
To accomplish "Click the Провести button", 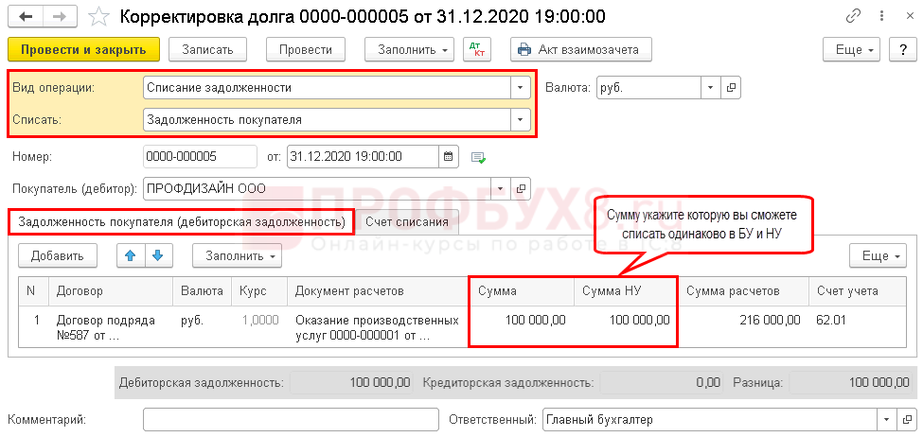I will pyautogui.click(x=306, y=49).
